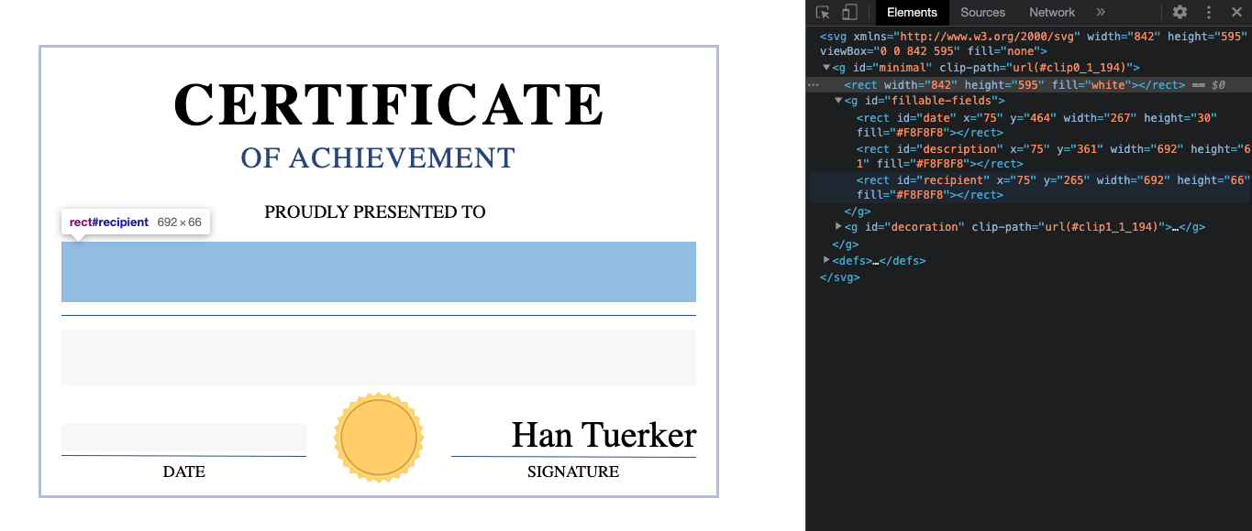The height and width of the screenshot is (531, 1252).
Task: Open DevTools settings gear
Action: 1180,12
